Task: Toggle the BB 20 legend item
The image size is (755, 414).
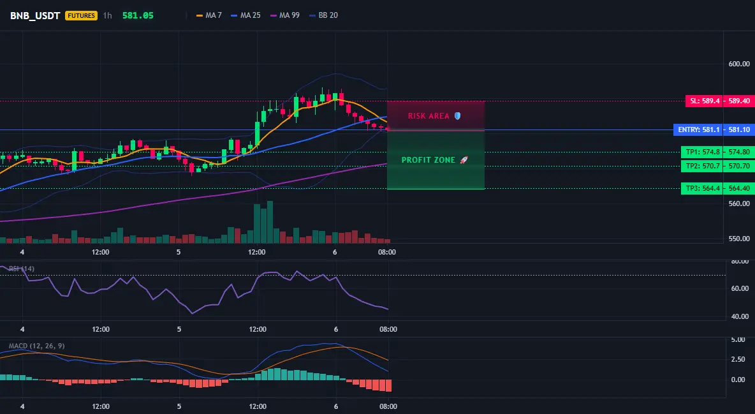Action: coord(323,15)
